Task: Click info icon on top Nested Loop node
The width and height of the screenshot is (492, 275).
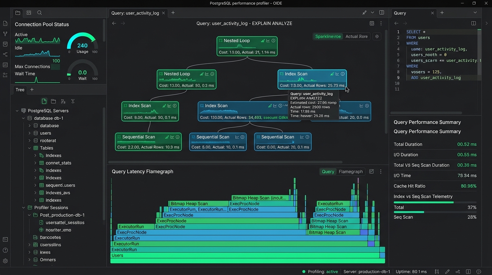Action: (274, 41)
